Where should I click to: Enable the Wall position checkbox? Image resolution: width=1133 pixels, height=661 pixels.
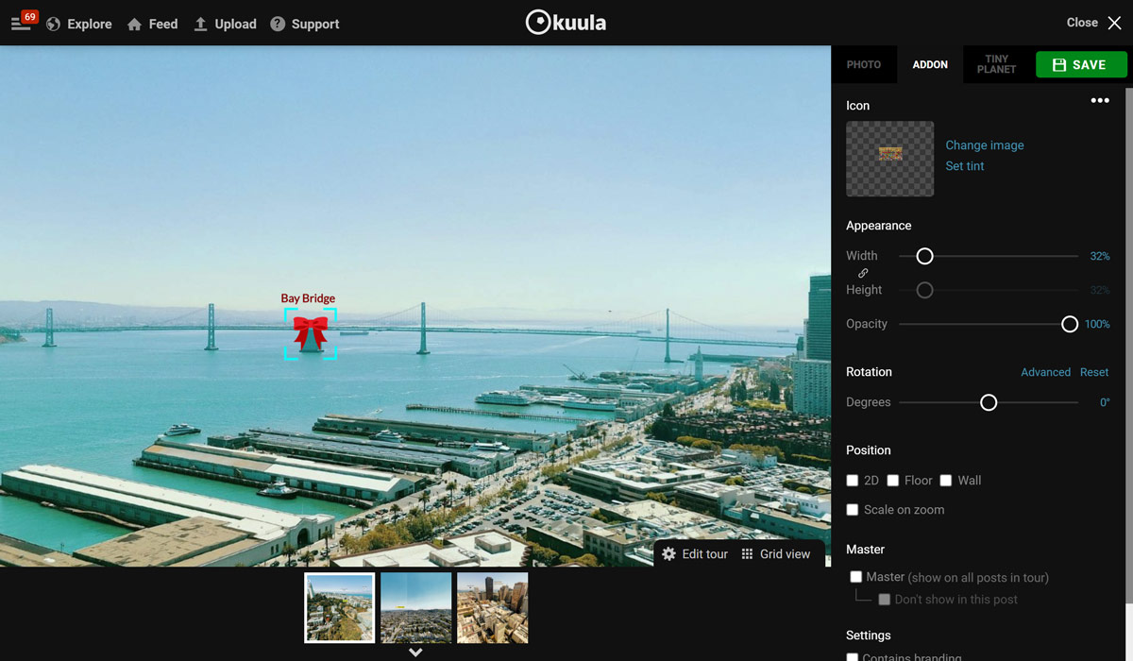(946, 481)
